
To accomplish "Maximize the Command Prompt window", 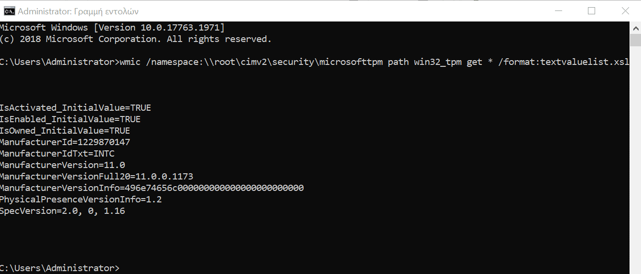I will 591,11.
